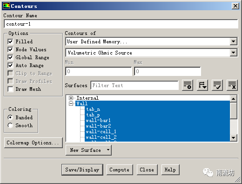
Task: Click the Save/Display button
Action: [x=82, y=170]
